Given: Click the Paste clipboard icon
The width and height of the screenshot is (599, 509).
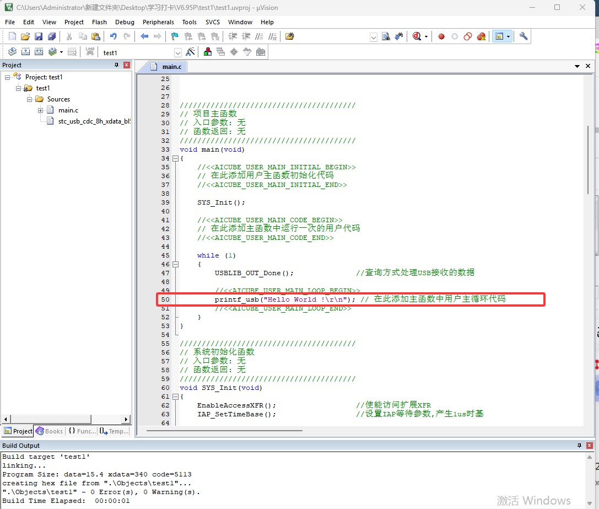Looking at the screenshot, I should pos(96,36).
